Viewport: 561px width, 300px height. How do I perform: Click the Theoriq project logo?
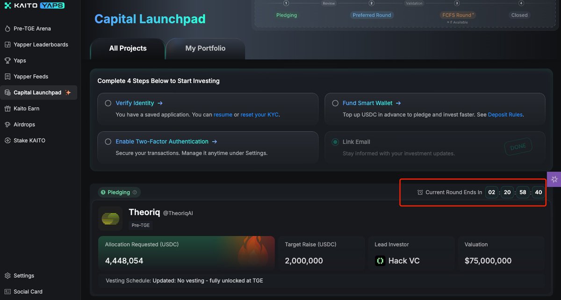110,219
